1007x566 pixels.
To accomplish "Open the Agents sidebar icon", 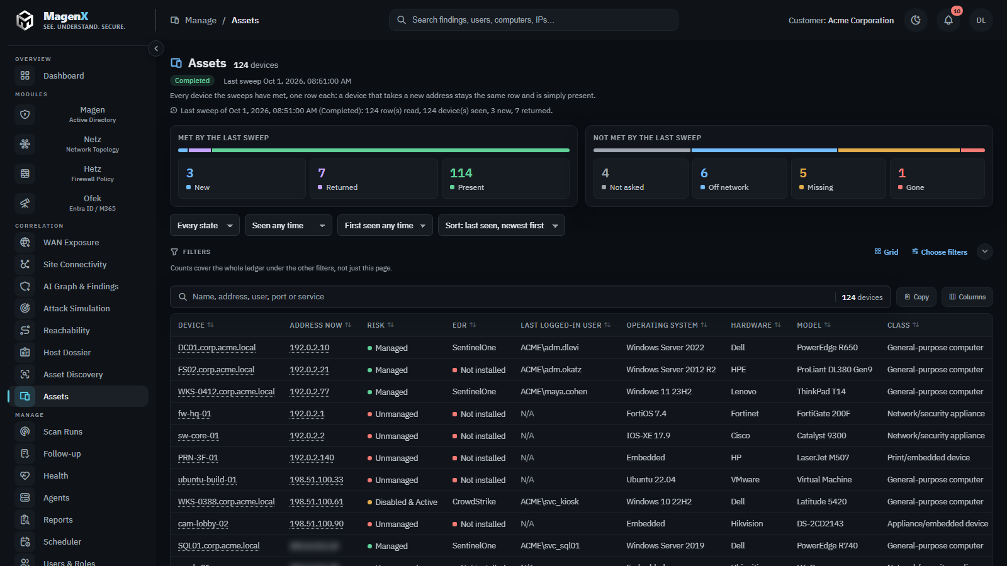I will (x=25, y=497).
